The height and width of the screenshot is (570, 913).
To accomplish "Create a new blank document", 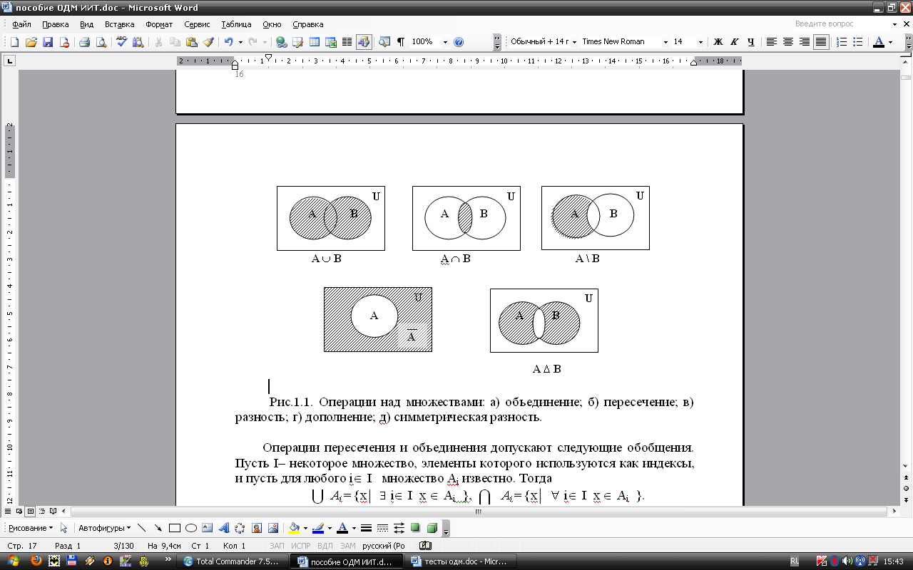I will click(15, 42).
